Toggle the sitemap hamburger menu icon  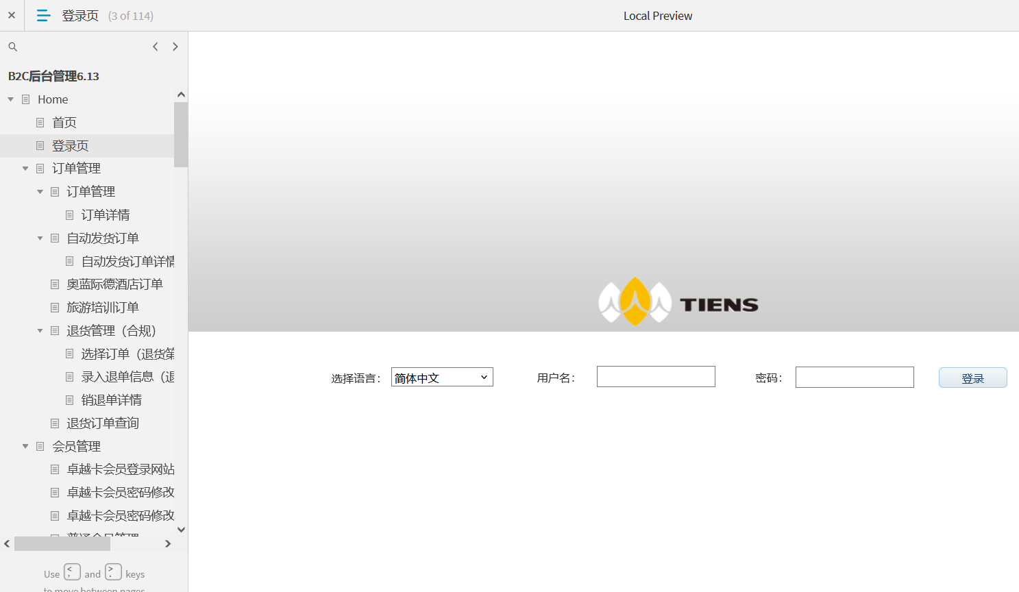point(43,15)
